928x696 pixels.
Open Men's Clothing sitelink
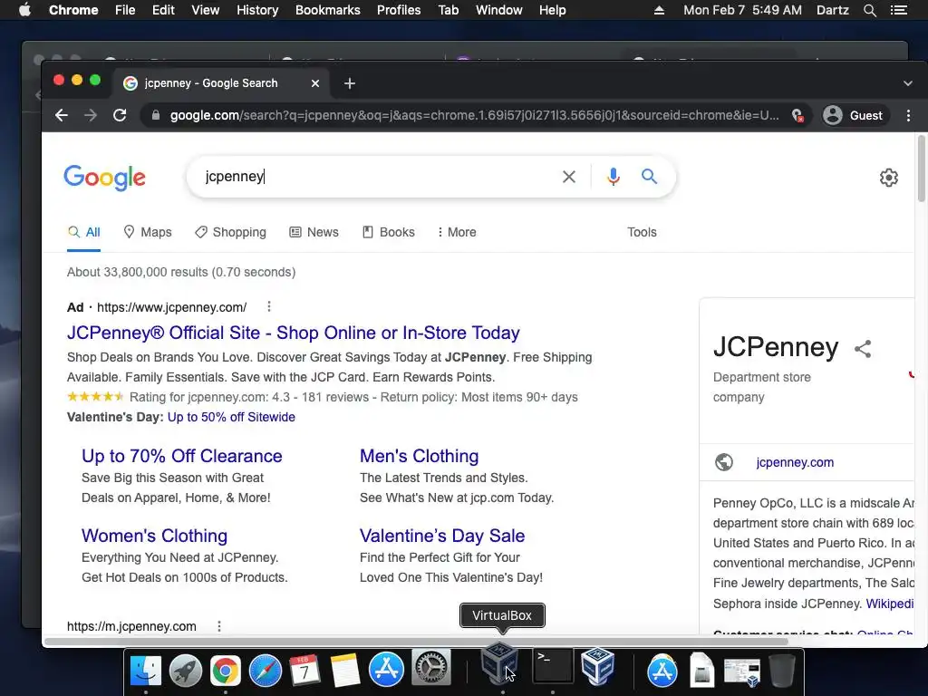tap(419, 456)
